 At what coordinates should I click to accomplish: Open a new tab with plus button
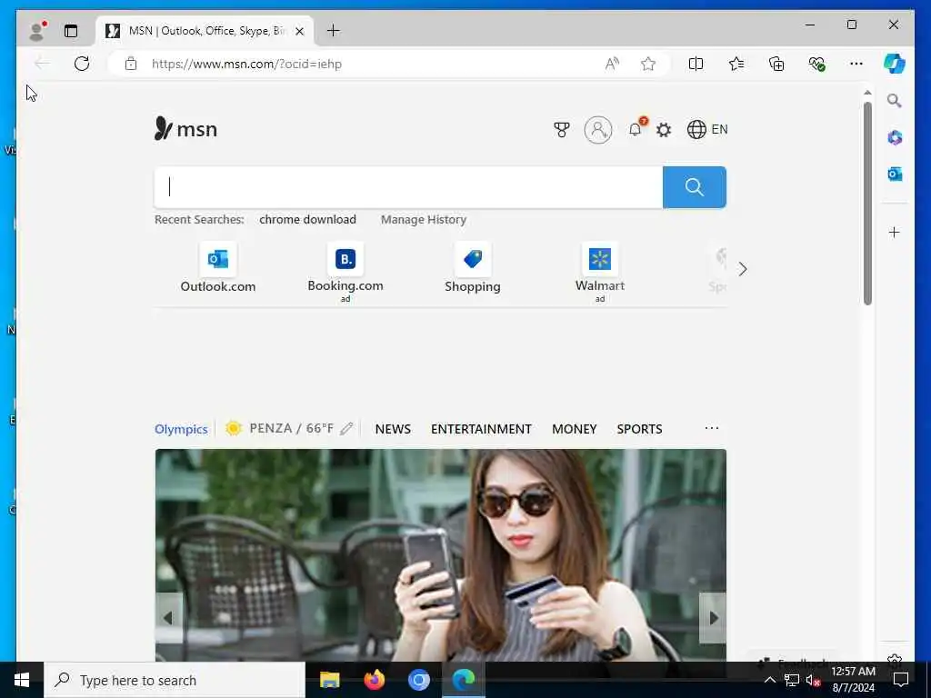click(x=333, y=30)
